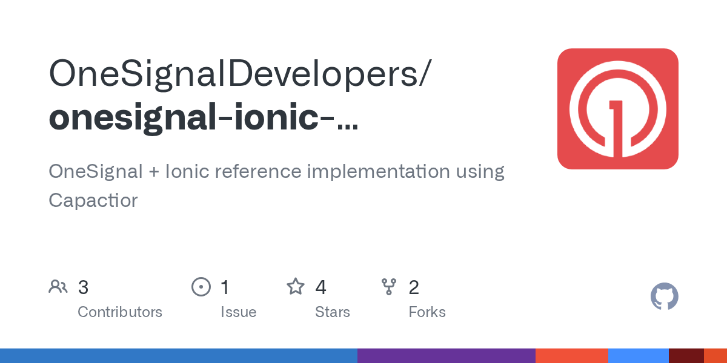Click the GitHub Octocat logo
The image size is (727, 363).
664,296
